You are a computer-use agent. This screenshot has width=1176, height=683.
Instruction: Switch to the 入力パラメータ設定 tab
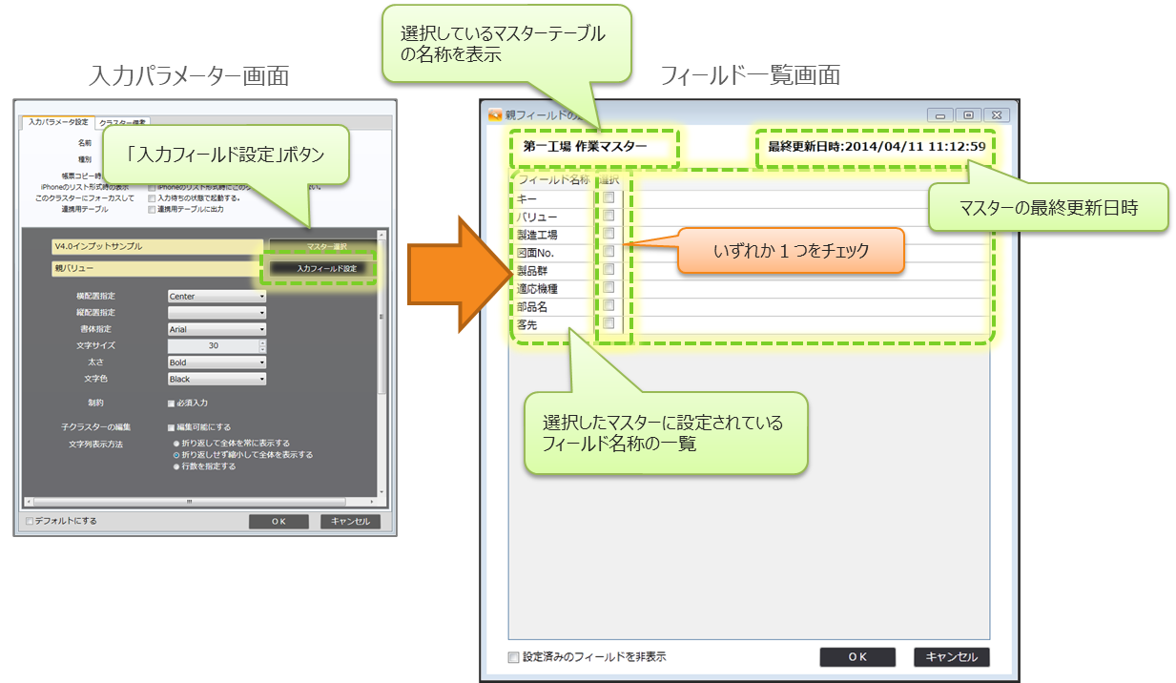pyautogui.click(x=57, y=122)
